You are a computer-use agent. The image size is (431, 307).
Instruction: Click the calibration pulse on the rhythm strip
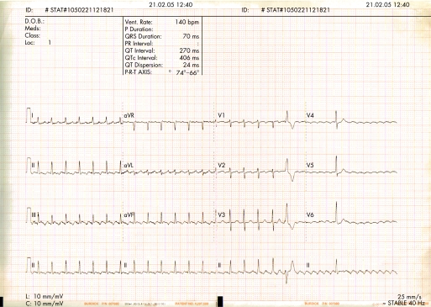pos(29,265)
